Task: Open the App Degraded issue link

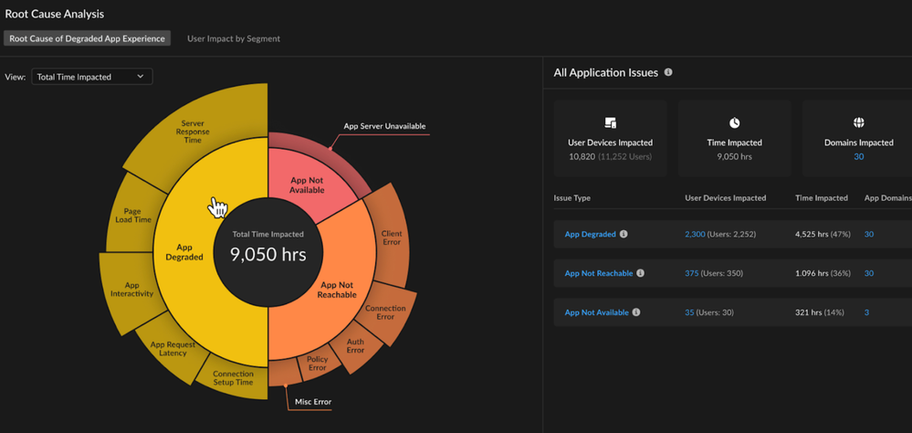Action: pos(590,235)
